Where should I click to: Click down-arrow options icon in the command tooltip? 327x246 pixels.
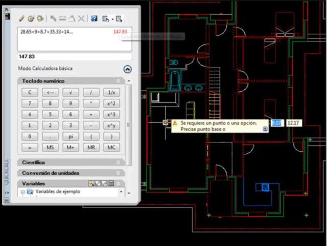pyautogui.click(x=265, y=129)
